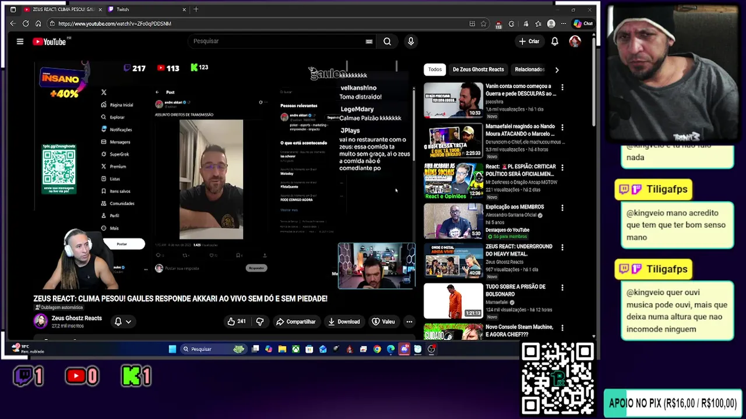
Task: Open options for PRISÃO DE BOLSONARO video
Action: (x=562, y=287)
